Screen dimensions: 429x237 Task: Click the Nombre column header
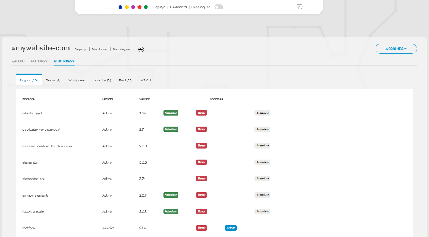[x=29, y=99]
